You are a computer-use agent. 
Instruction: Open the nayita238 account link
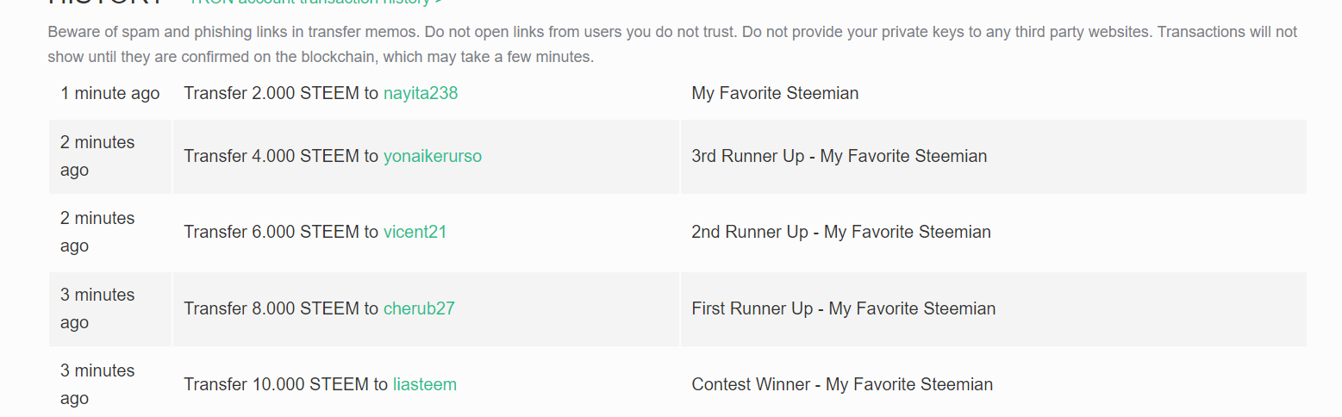coord(421,93)
